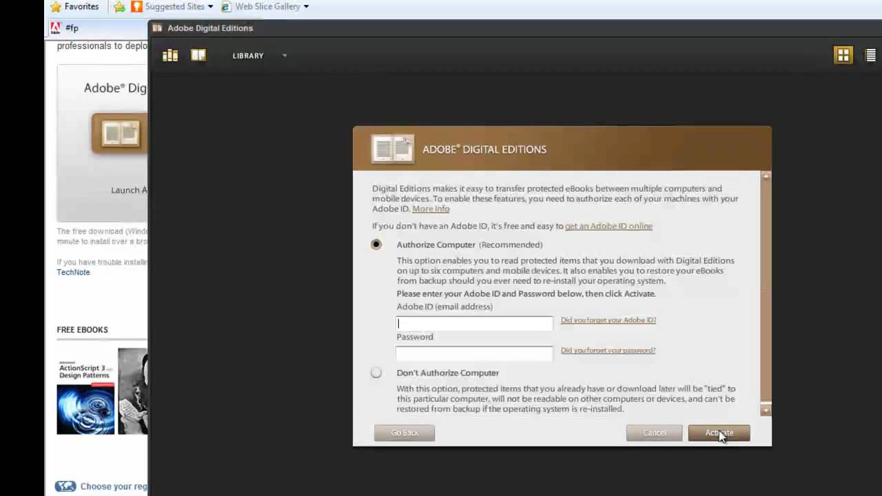Click the Add to Favorites icon

click(x=119, y=7)
